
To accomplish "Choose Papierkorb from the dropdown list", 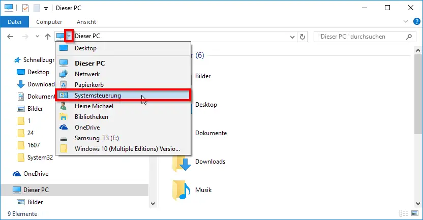I will click(x=123, y=85).
